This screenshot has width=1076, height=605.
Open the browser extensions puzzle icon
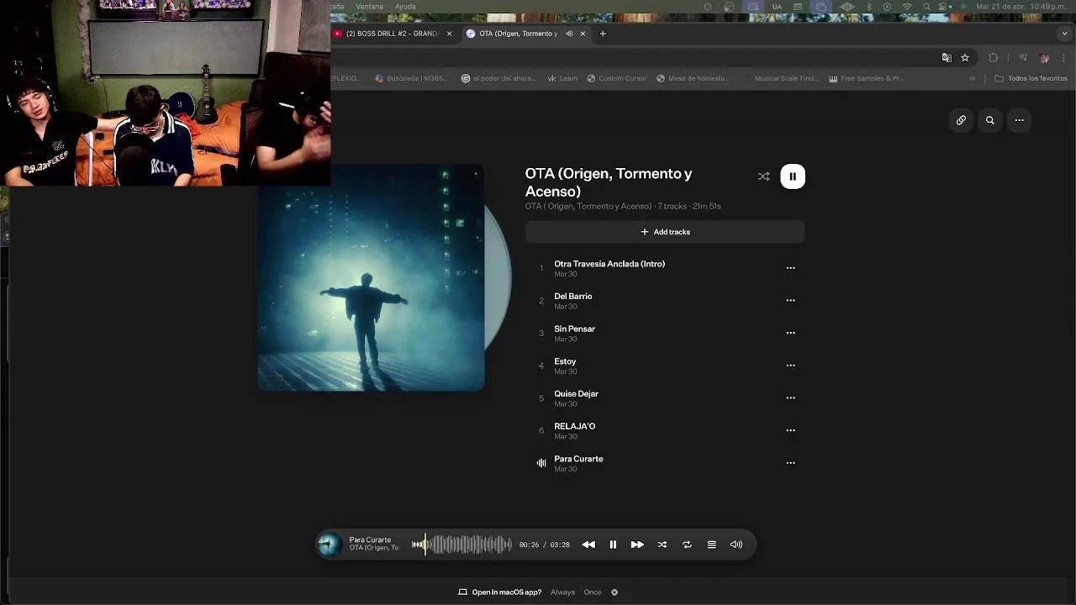point(994,57)
